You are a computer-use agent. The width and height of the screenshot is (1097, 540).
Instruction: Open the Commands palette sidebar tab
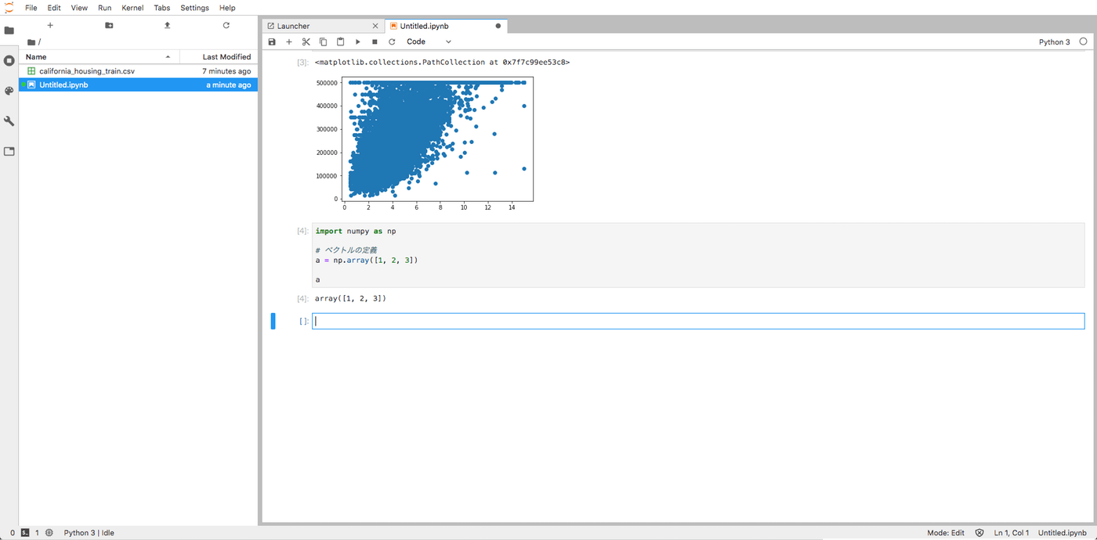click(9, 91)
